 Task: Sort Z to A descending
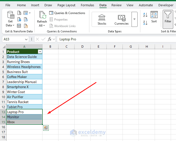click(145, 23)
